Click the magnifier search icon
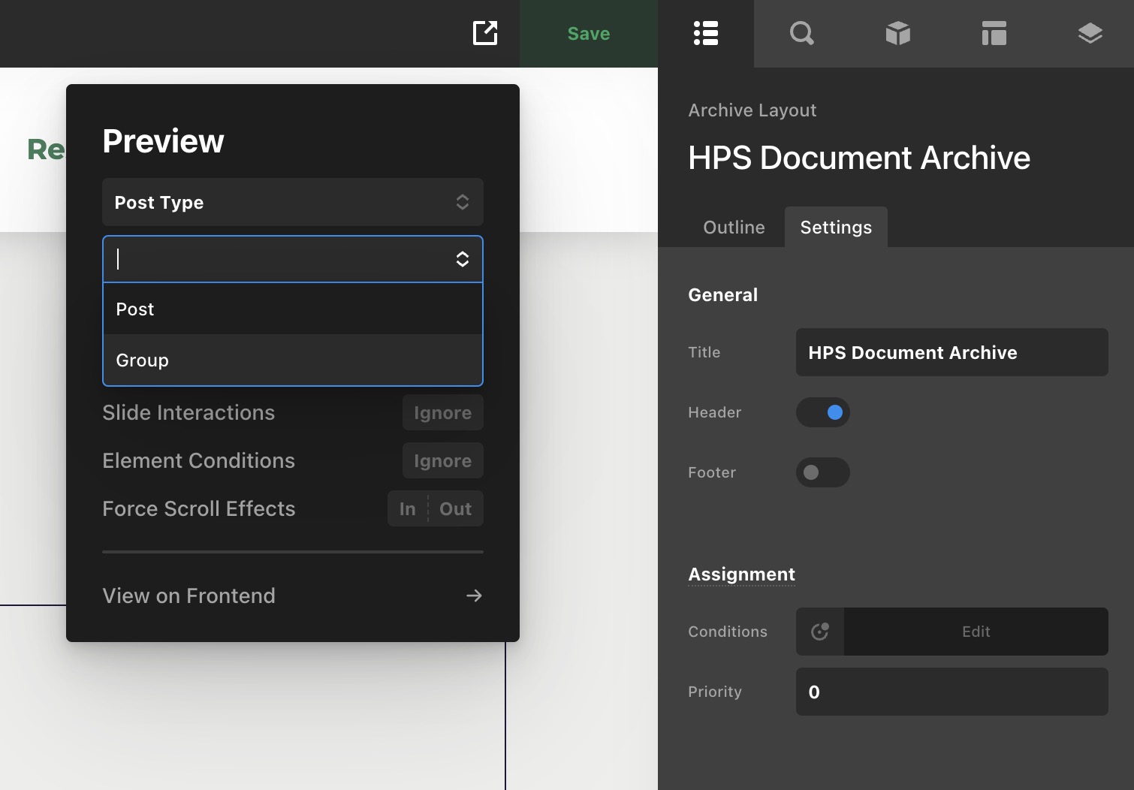This screenshot has width=1134, height=790. (801, 33)
